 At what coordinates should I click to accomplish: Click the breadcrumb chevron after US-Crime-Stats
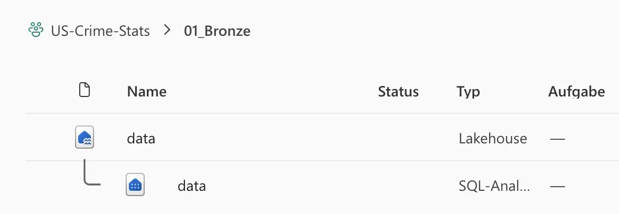pyautogui.click(x=167, y=31)
